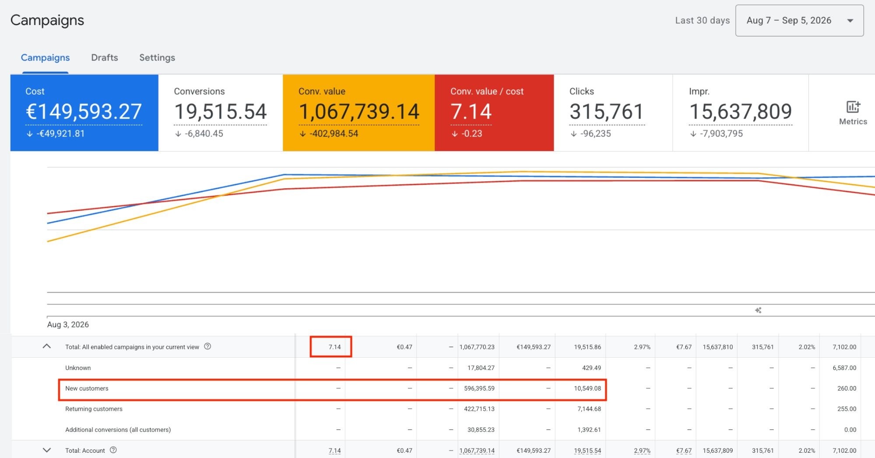Select the Conversions scorecard
Viewport: 875px width, 458px height.
pos(221,113)
